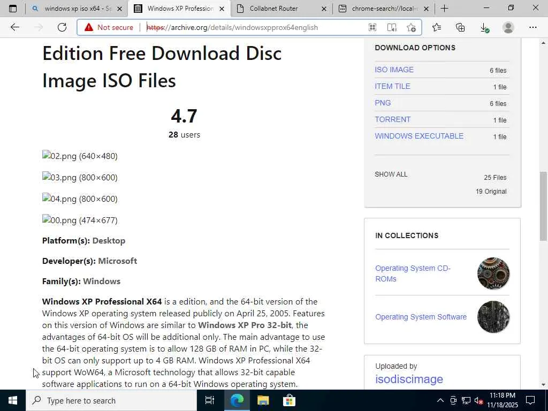Click the muted volume tray icon
This screenshot has height=411, width=548.
click(x=478, y=400)
